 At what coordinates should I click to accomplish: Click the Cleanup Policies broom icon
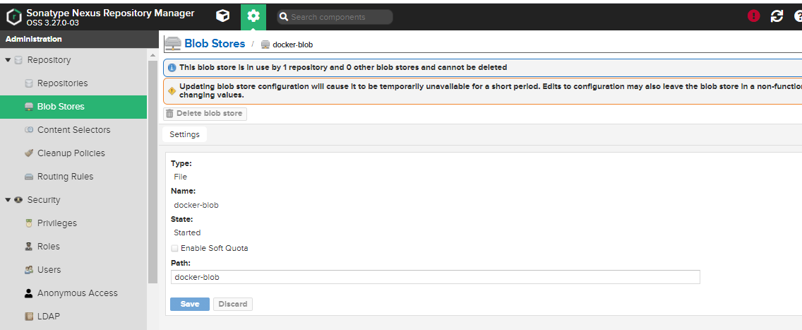point(29,153)
